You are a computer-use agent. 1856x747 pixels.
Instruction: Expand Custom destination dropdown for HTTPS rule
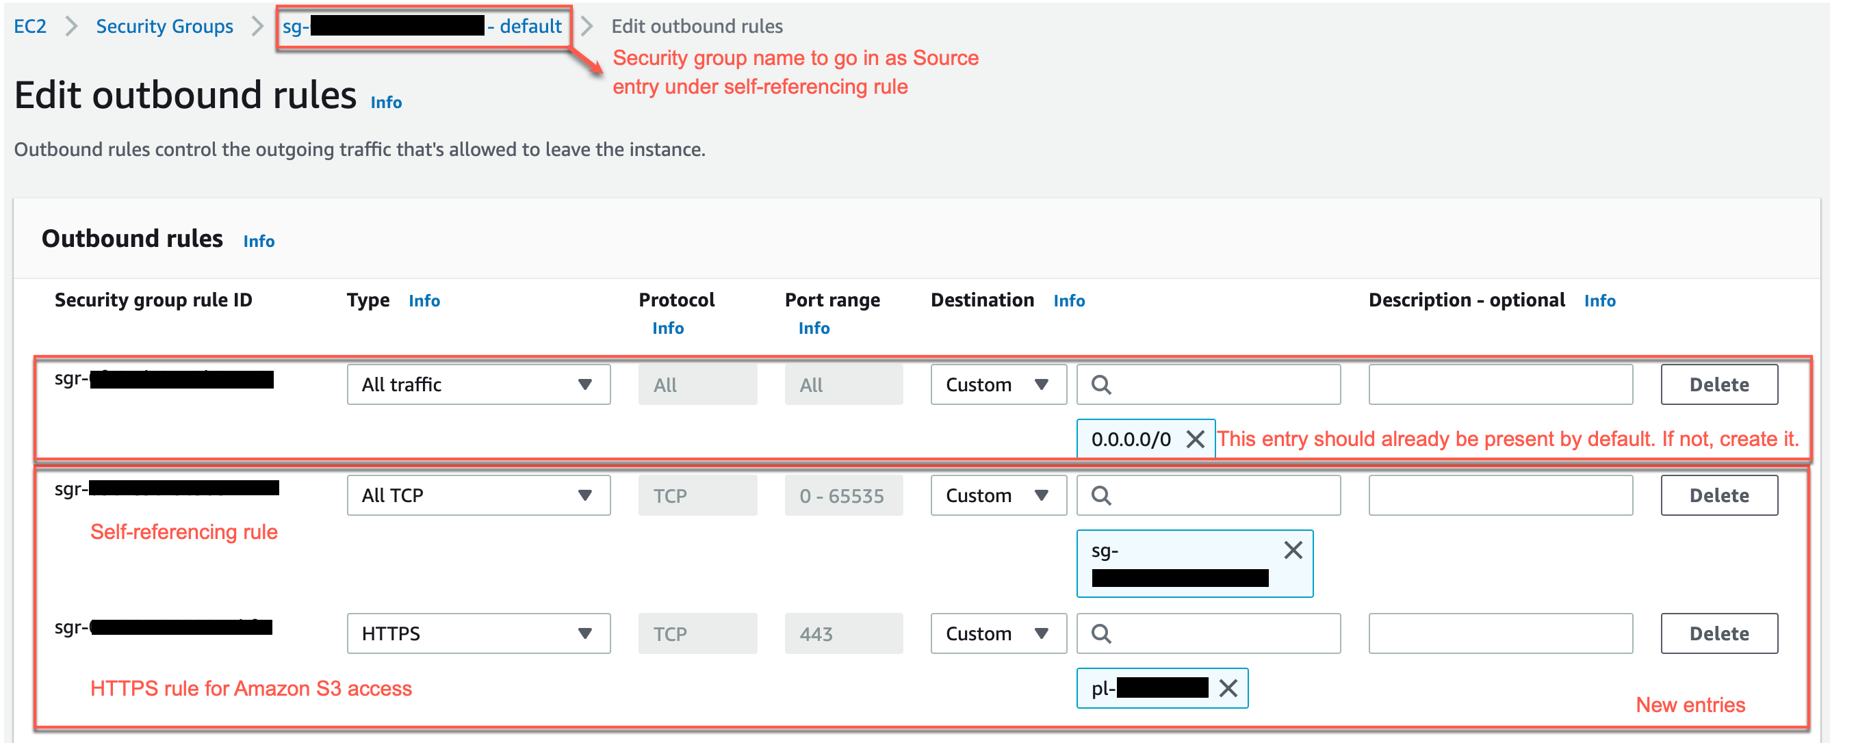[998, 634]
